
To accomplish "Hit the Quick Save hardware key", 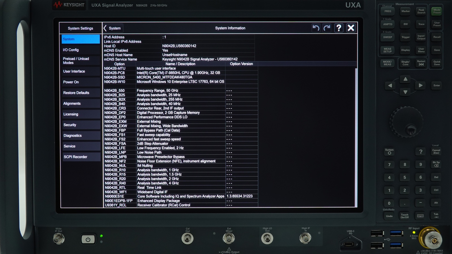I will click(437, 63).
